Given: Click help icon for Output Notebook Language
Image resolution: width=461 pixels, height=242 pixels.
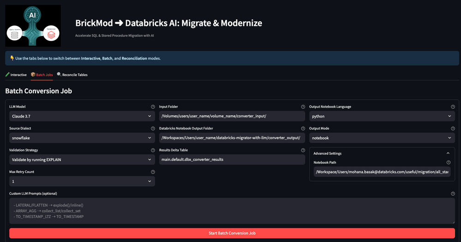Looking at the screenshot, I should point(453,107).
